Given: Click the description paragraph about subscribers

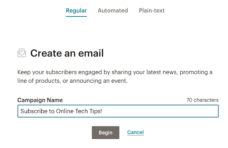Looking at the screenshot, I should pyautogui.click(x=115, y=77).
